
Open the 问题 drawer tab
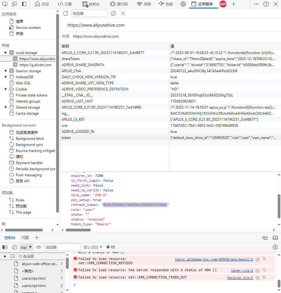(25, 238)
